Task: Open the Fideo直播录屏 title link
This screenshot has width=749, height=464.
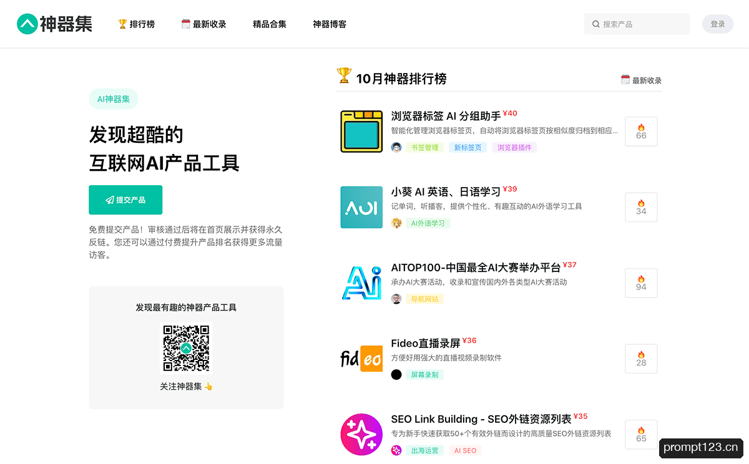Action: (426, 344)
